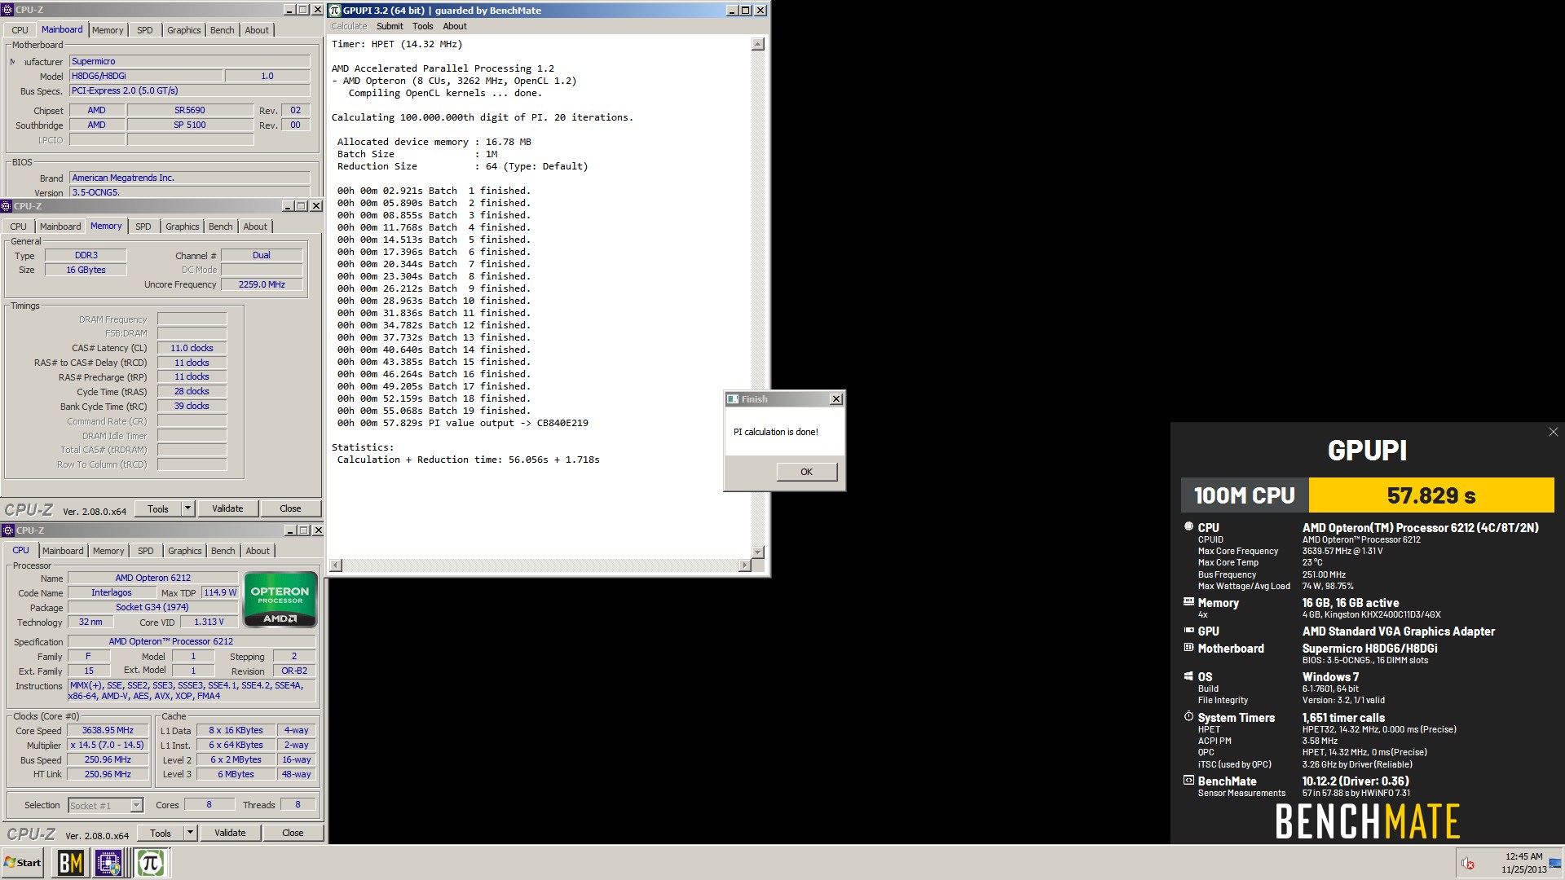This screenshot has width=1565, height=880.
Task: Close the BenchMate GPUPI result panel
Action: (x=1553, y=432)
